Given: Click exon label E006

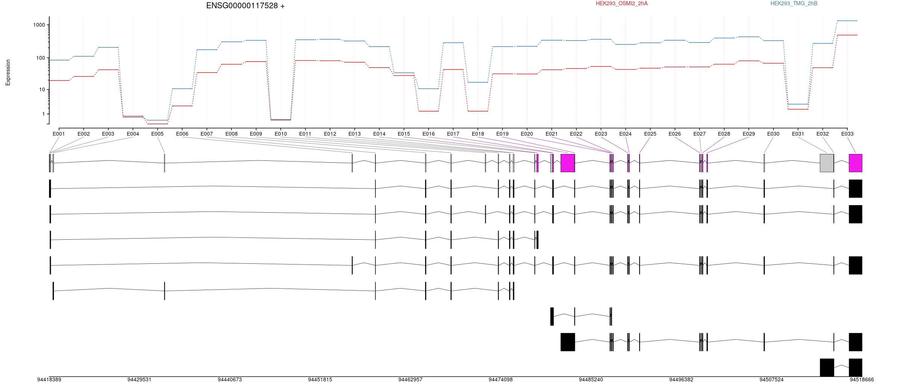Looking at the screenshot, I should tap(182, 134).
